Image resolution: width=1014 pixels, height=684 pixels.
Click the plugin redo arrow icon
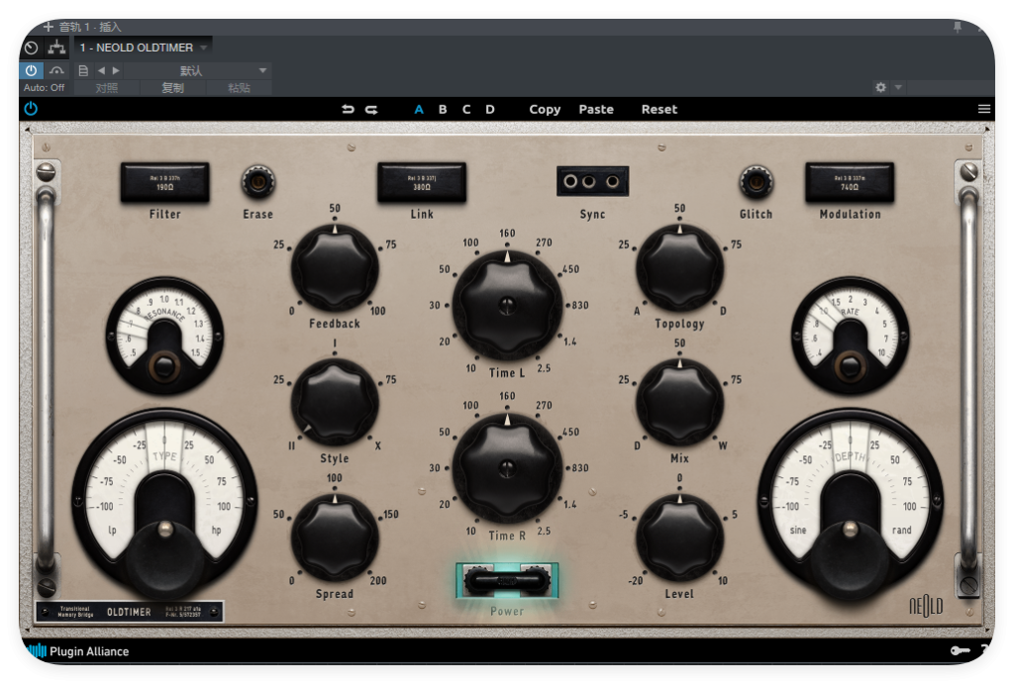click(x=371, y=109)
